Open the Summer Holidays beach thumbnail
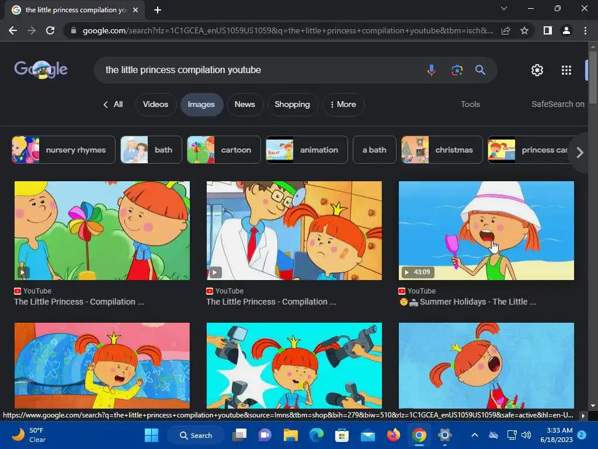This screenshot has height=449, width=598. (486, 230)
